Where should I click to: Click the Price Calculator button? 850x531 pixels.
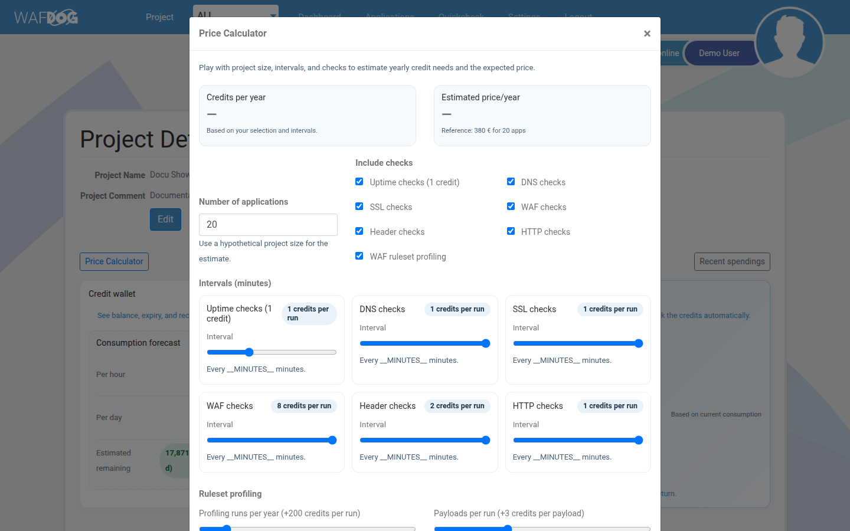tap(114, 261)
